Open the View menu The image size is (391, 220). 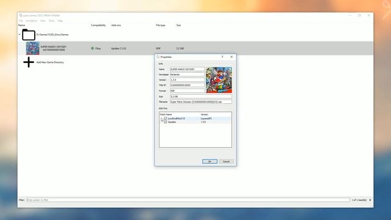point(43,21)
